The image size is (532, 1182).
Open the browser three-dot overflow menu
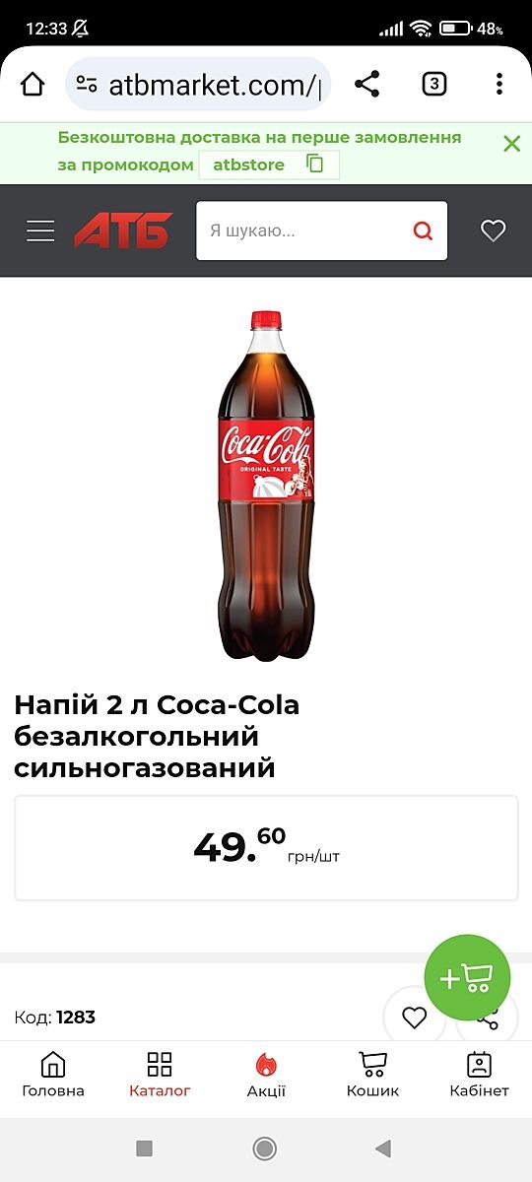[499, 85]
